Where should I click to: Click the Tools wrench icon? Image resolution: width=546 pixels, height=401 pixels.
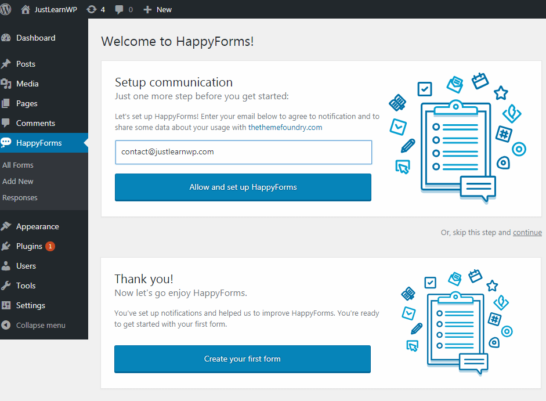pyautogui.click(x=6, y=286)
